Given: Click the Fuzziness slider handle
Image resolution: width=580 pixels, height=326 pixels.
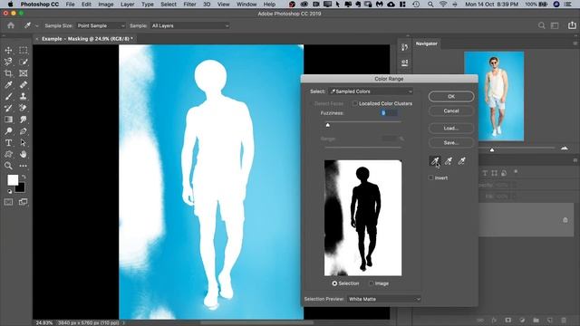Looking at the screenshot, I should pyautogui.click(x=328, y=125).
